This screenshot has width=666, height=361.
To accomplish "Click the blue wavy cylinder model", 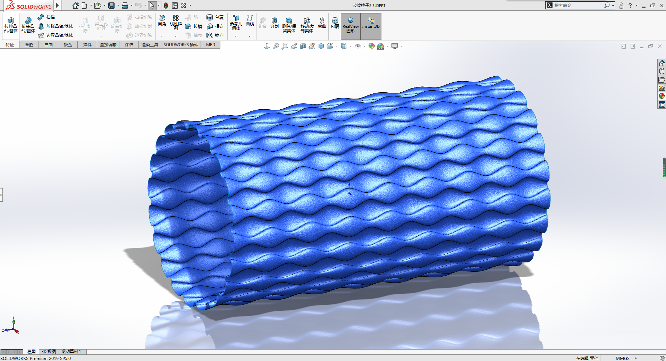I will 349,193.
